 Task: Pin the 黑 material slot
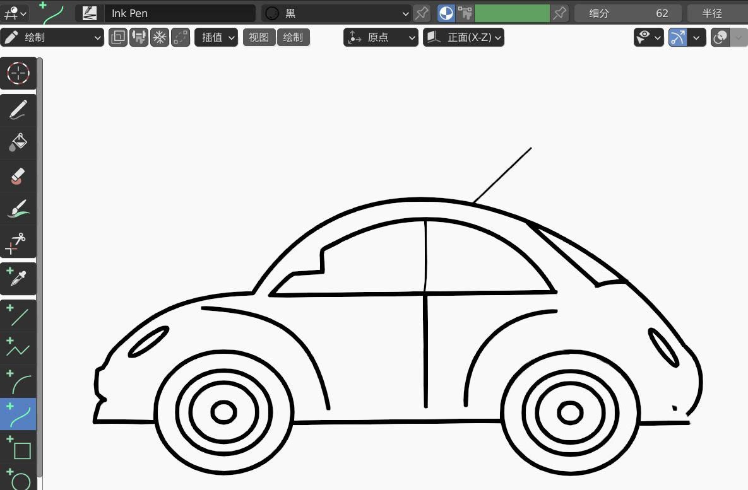(x=421, y=13)
